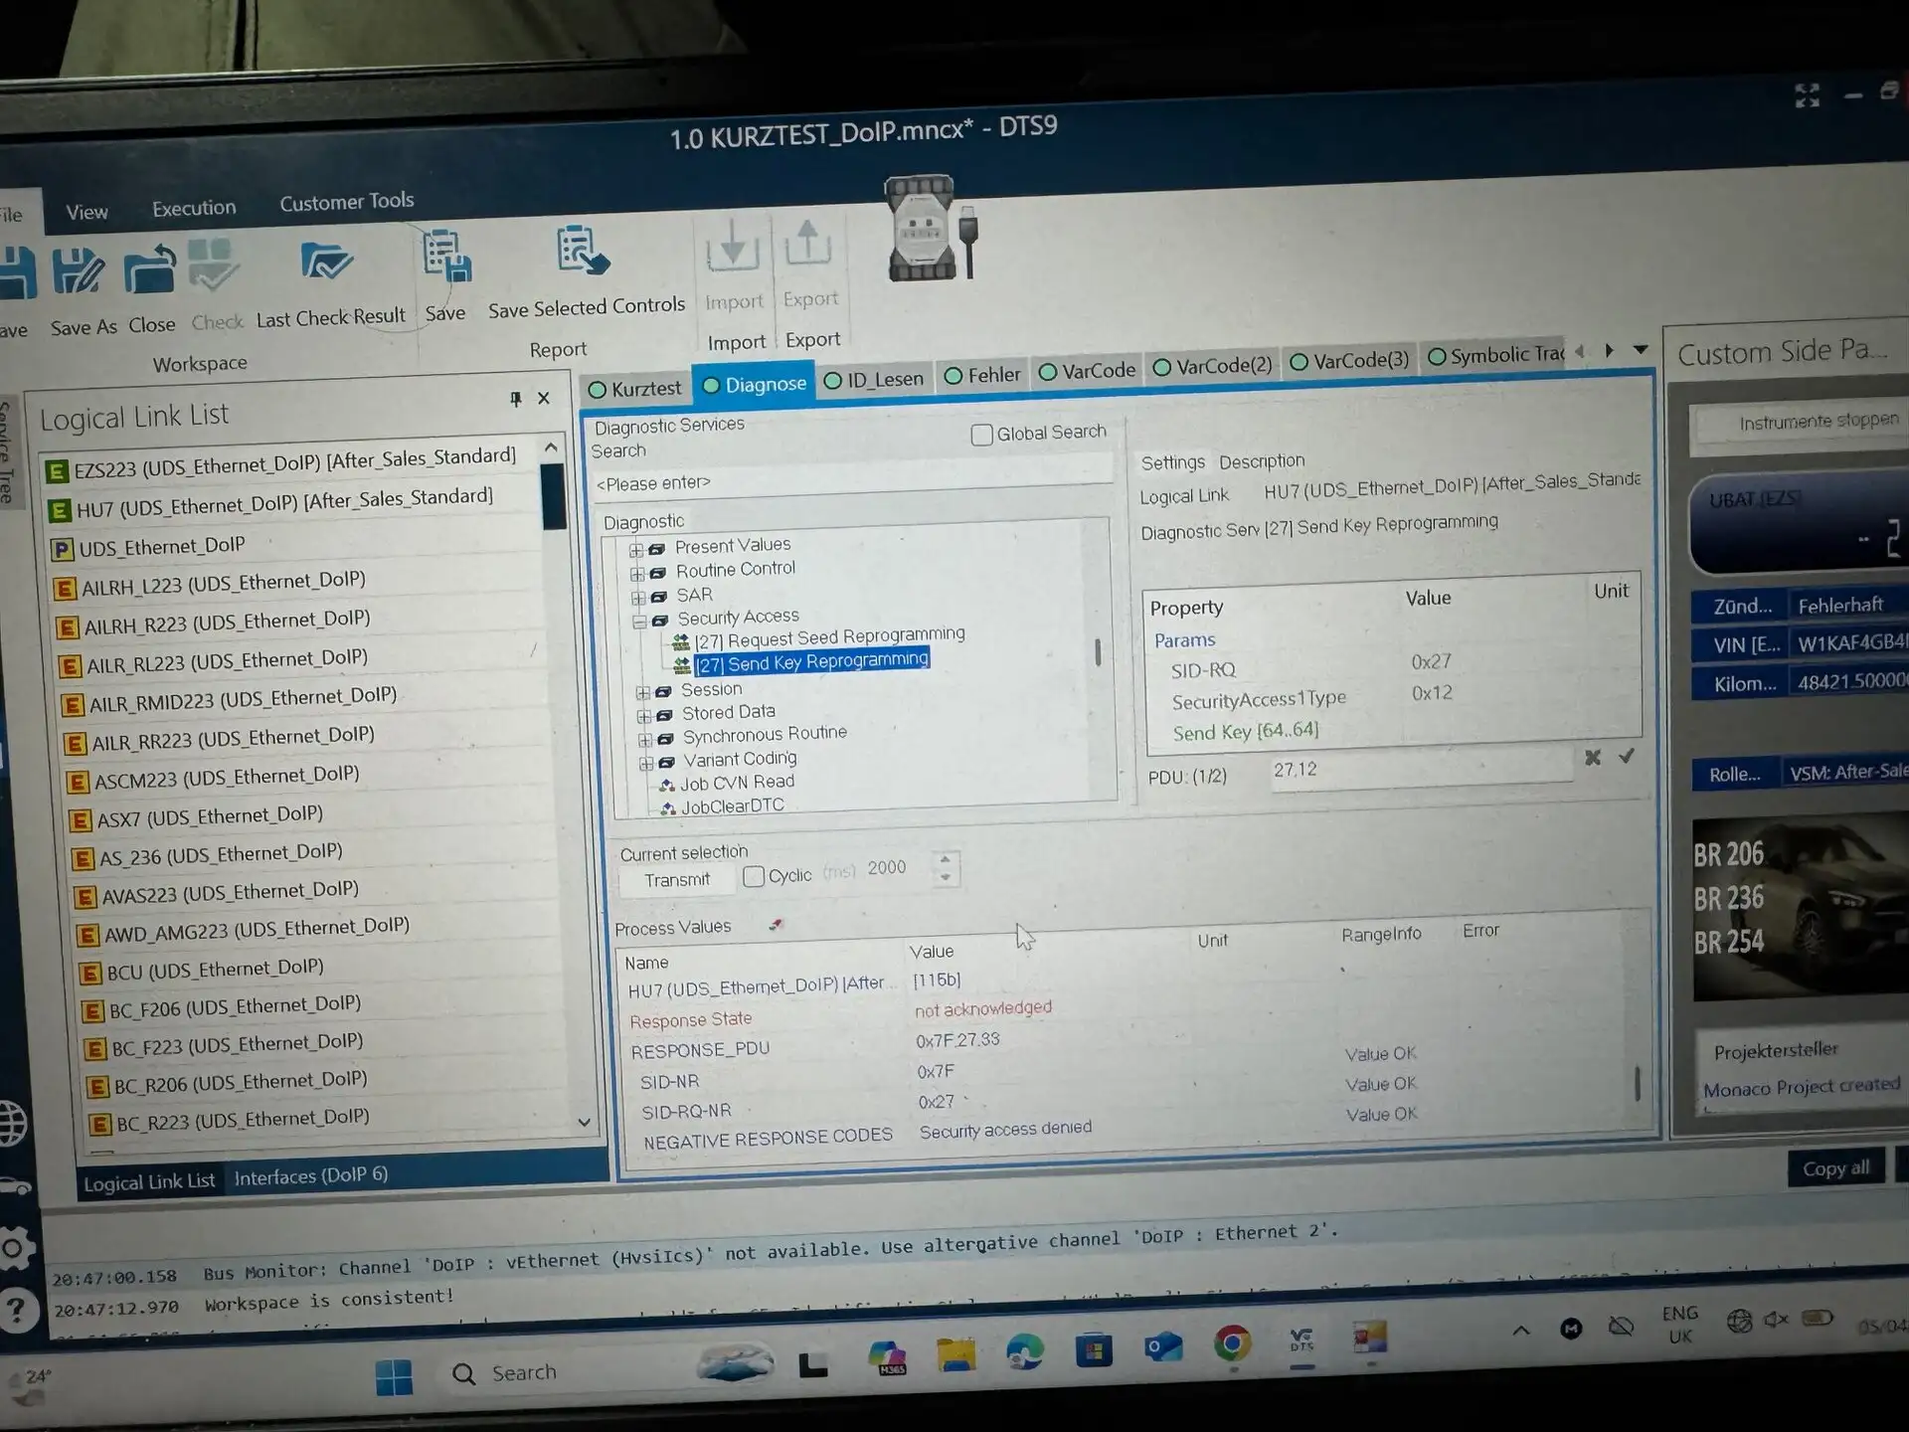Viewport: 1909px width, 1432px height.
Task: Expand the Synchronous Routine tree node
Action: 644,740
